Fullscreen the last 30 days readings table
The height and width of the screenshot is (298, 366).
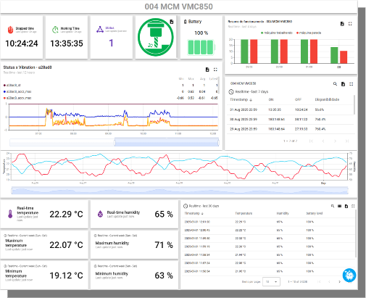tap(353, 206)
